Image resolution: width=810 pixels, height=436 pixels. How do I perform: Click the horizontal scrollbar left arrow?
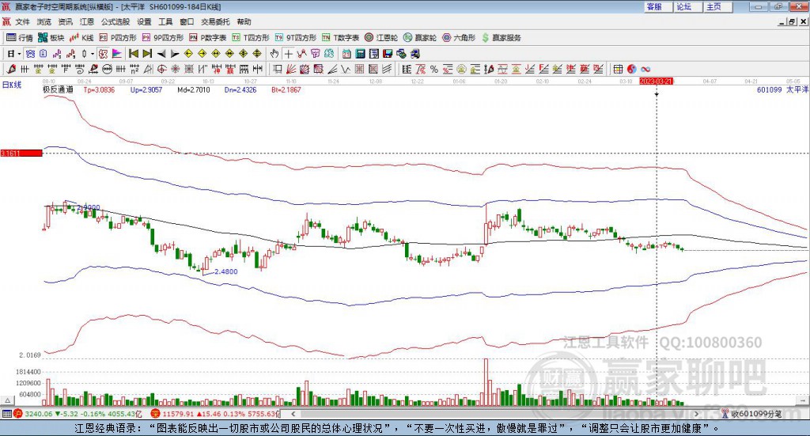(x=293, y=414)
